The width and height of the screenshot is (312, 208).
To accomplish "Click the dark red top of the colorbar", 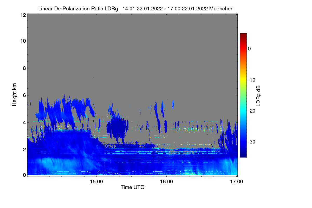I will (x=243, y=35).
